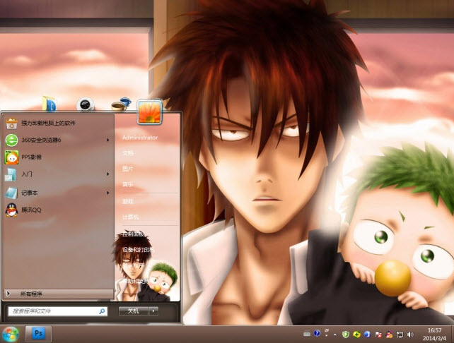The height and width of the screenshot is (343, 454).
Task: Open 文档 Documents from Start menu
Action: click(128, 153)
